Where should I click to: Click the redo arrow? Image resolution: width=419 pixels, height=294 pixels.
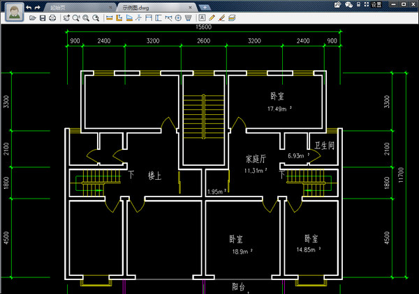(x=38, y=6)
